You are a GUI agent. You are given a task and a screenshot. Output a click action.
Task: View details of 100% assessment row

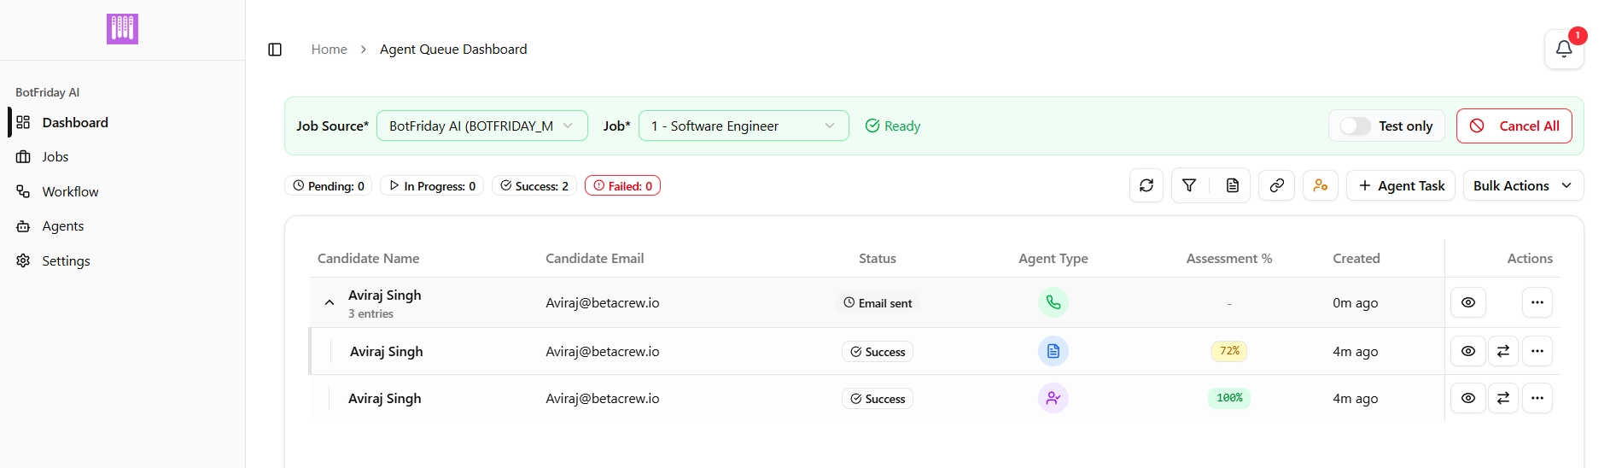pyautogui.click(x=1468, y=398)
